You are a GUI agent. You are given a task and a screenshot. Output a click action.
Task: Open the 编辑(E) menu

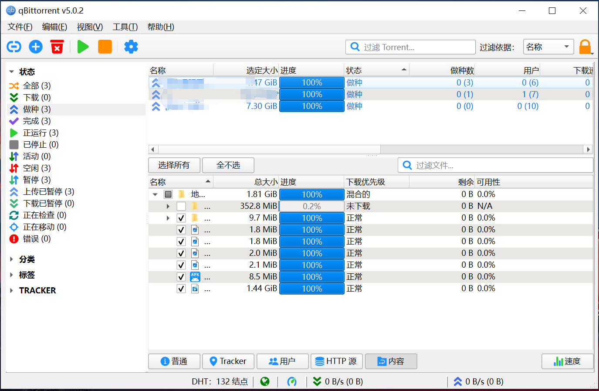coord(54,27)
